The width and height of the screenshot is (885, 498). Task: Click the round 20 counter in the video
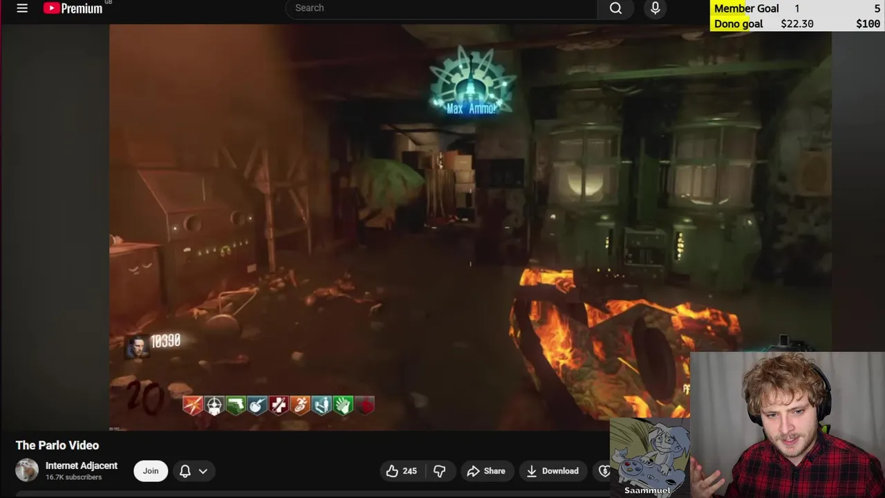pos(145,397)
